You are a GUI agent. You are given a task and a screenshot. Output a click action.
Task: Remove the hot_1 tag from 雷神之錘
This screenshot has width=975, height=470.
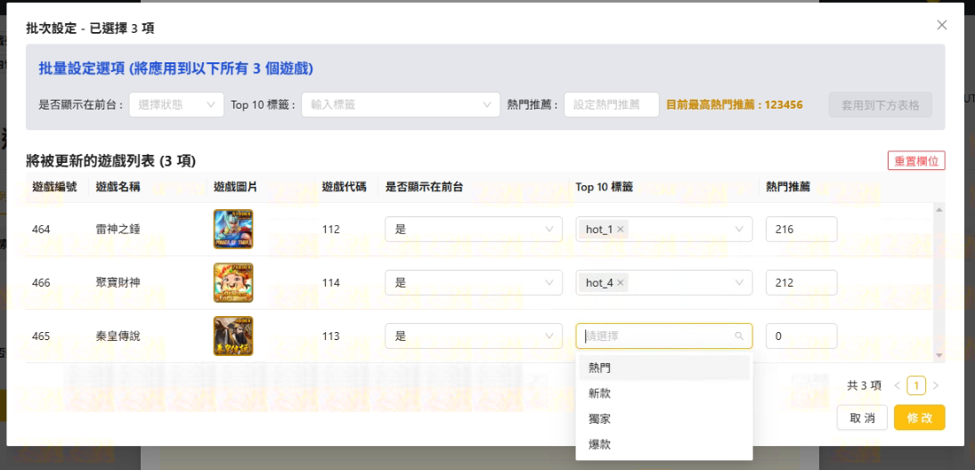(621, 230)
